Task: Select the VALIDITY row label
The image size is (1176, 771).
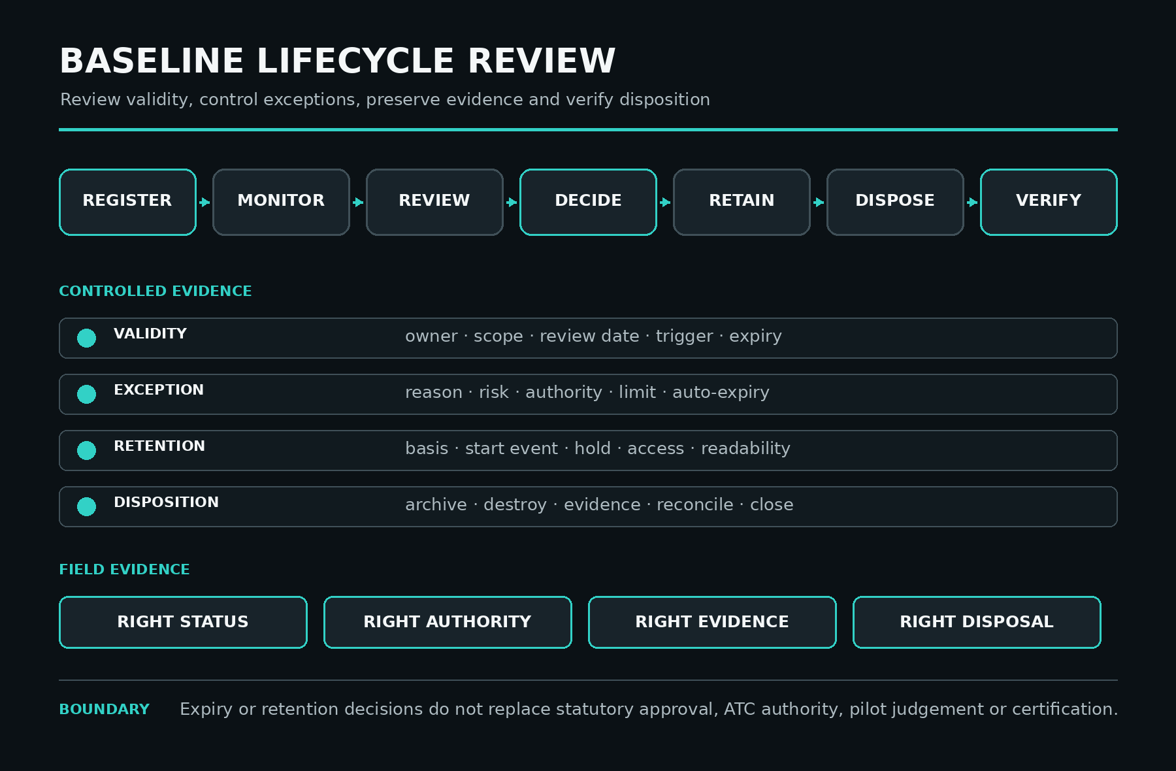Action: tap(150, 334)
